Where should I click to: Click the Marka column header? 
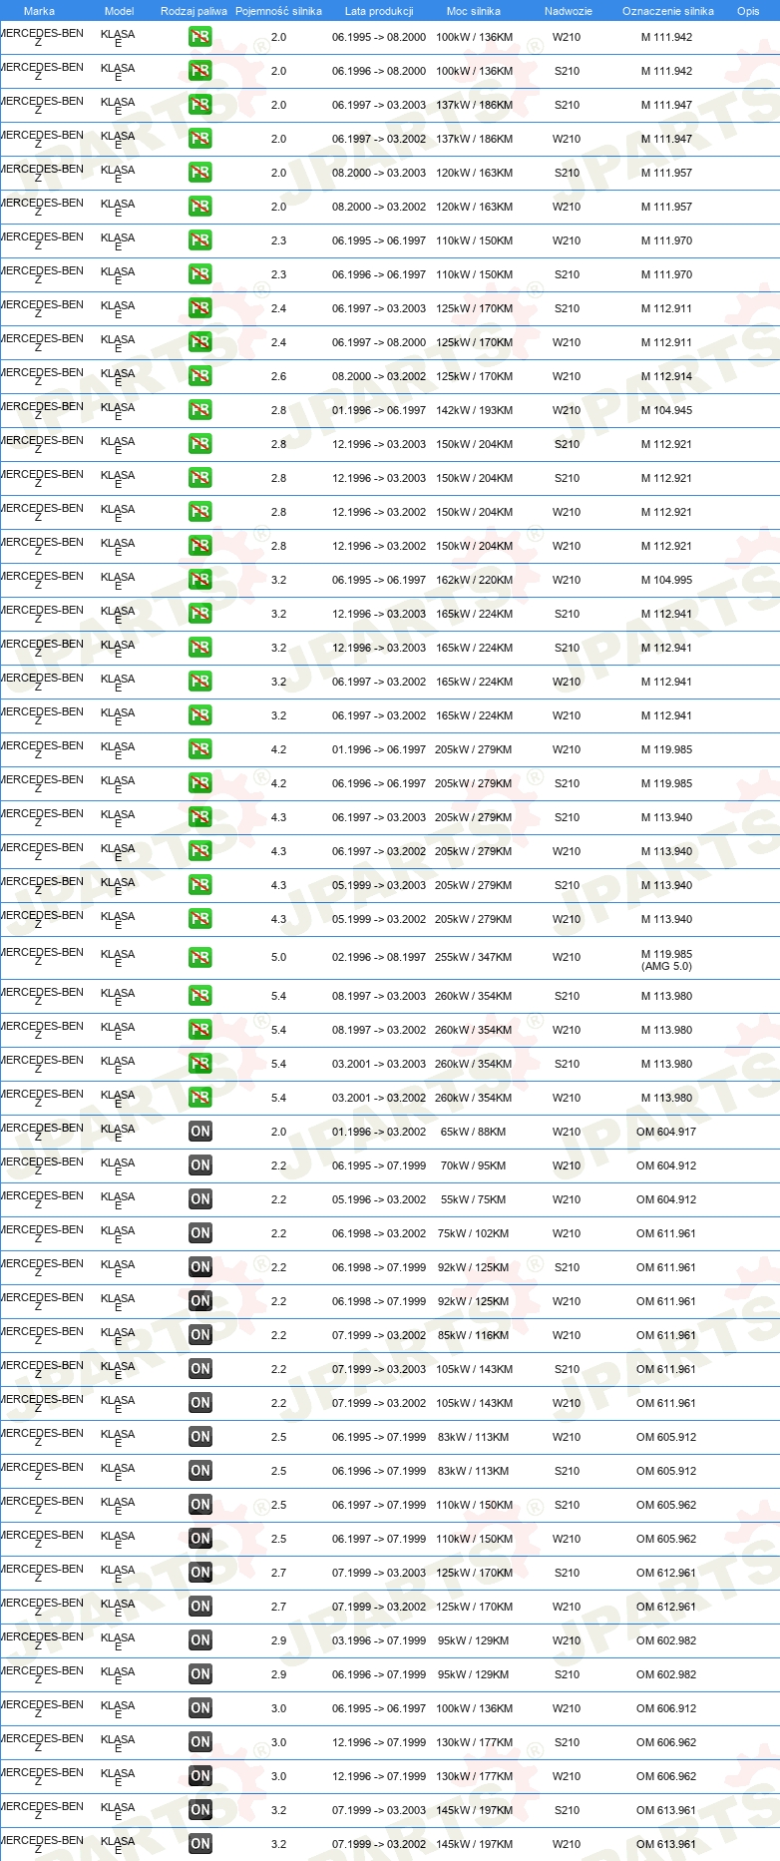click(39, 11)
